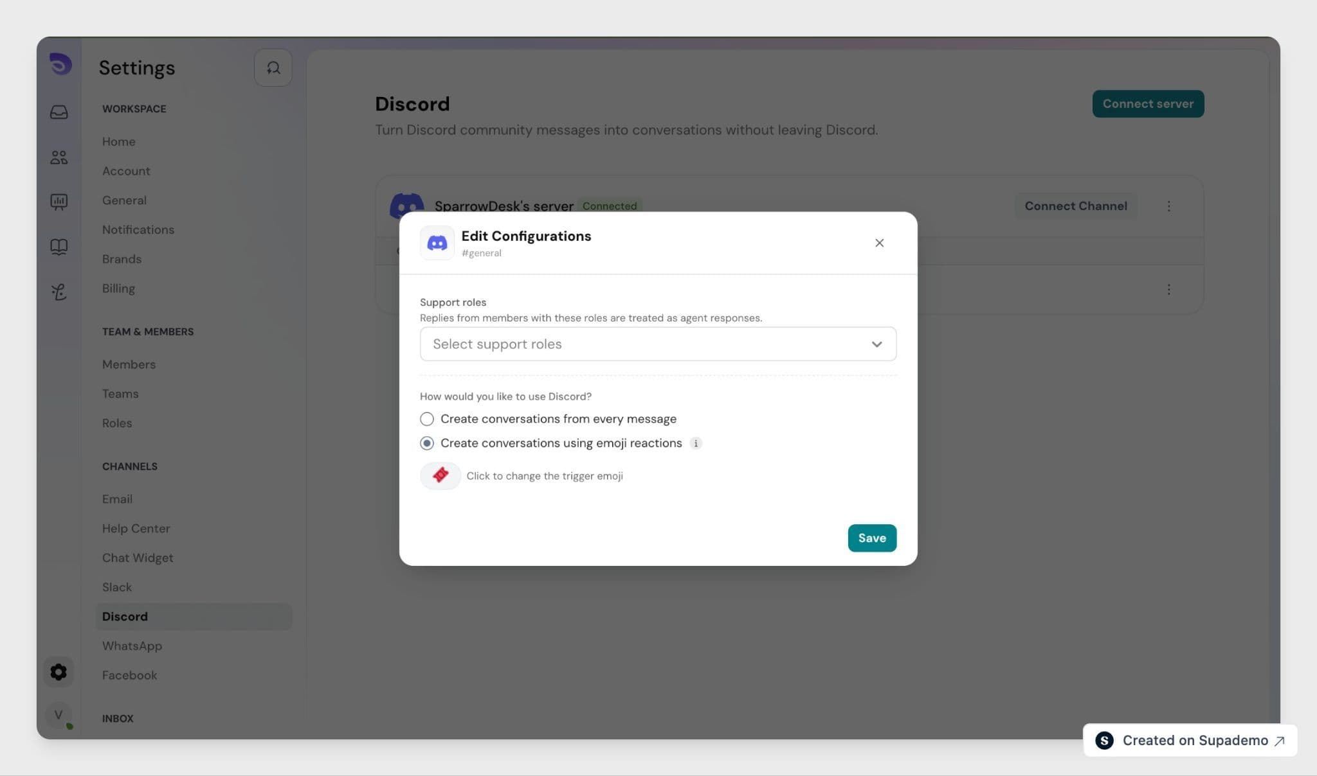
Task: Click the Connected status badge
Action: pos(610,206)
